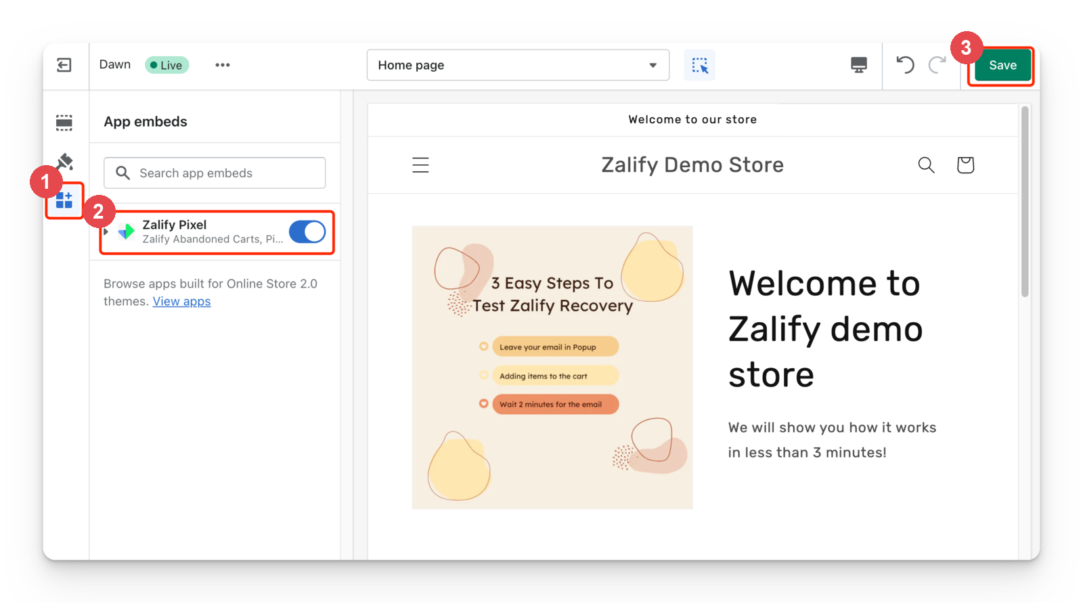The width and height of the screenshot is (1083, 603).
Task: Click the App embeds panel heading
Action: point(146,122)
